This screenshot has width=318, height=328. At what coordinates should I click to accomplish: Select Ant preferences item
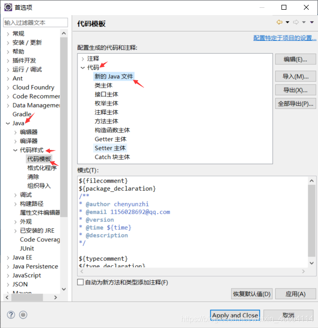click(x=18, y=78)
